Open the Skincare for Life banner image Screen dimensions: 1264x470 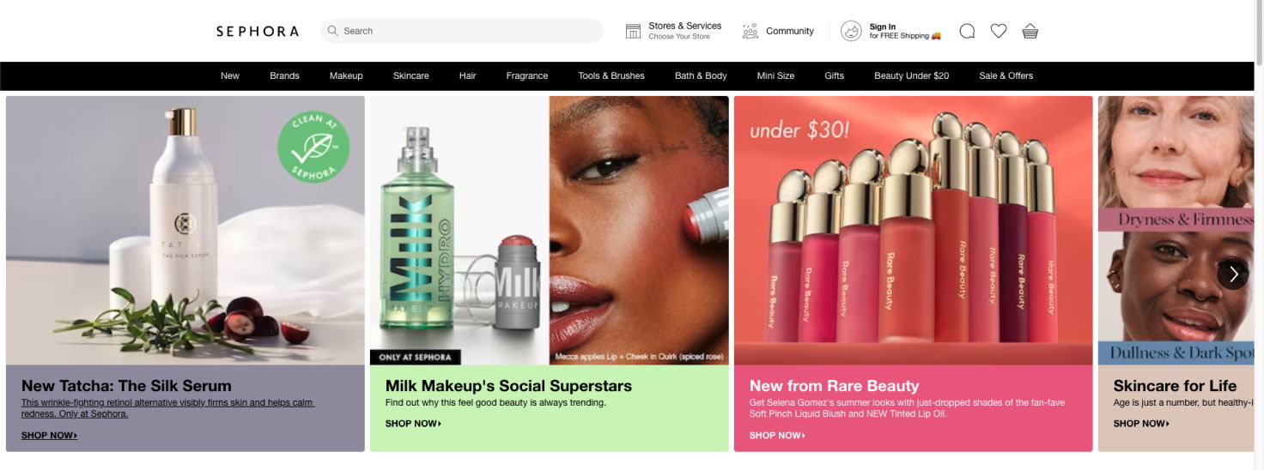[x=1176, y=231]
